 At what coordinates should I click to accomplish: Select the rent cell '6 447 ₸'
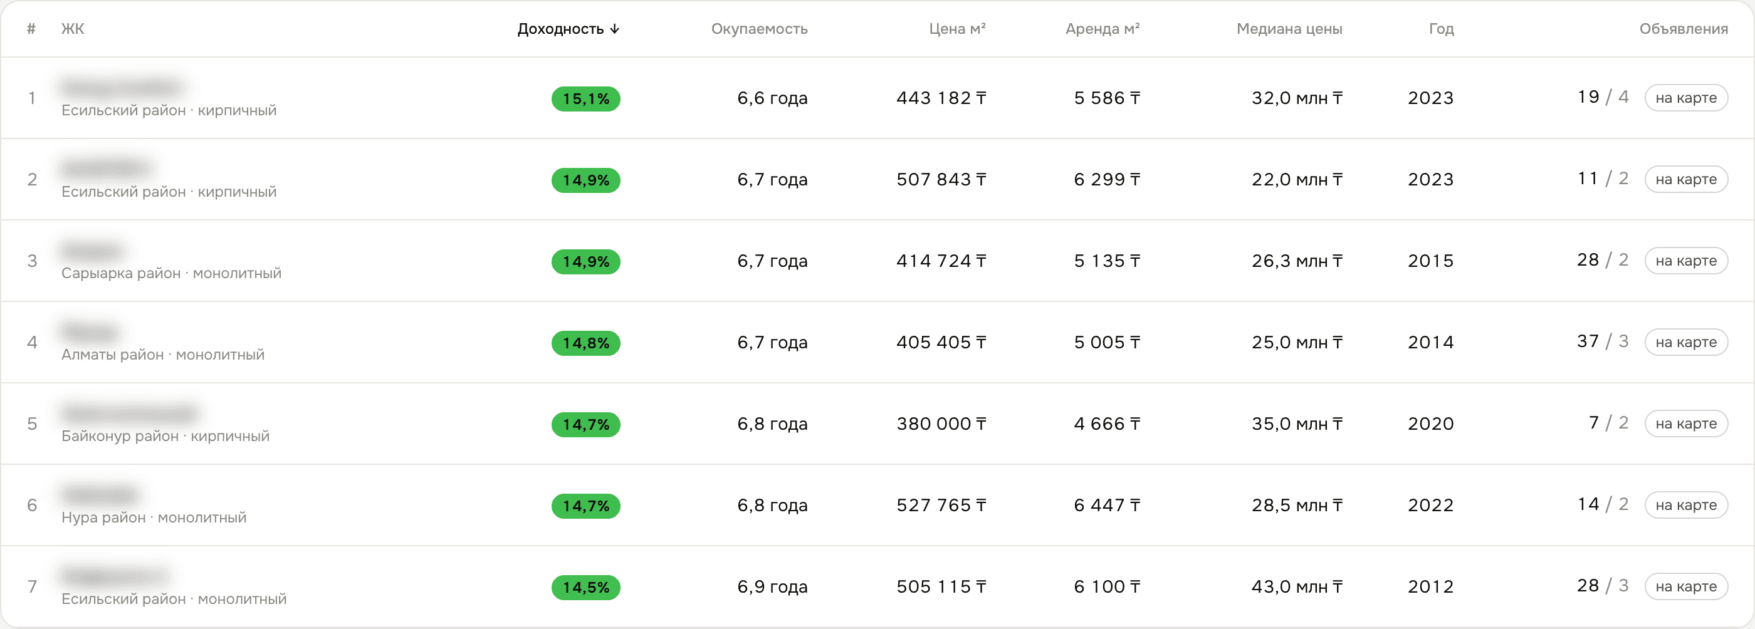click(1106, 506)
